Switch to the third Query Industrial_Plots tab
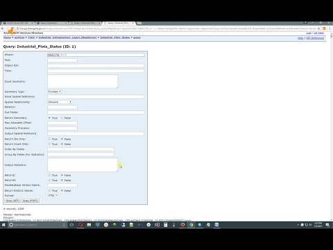The image size is (333, 250). point(85,23)
